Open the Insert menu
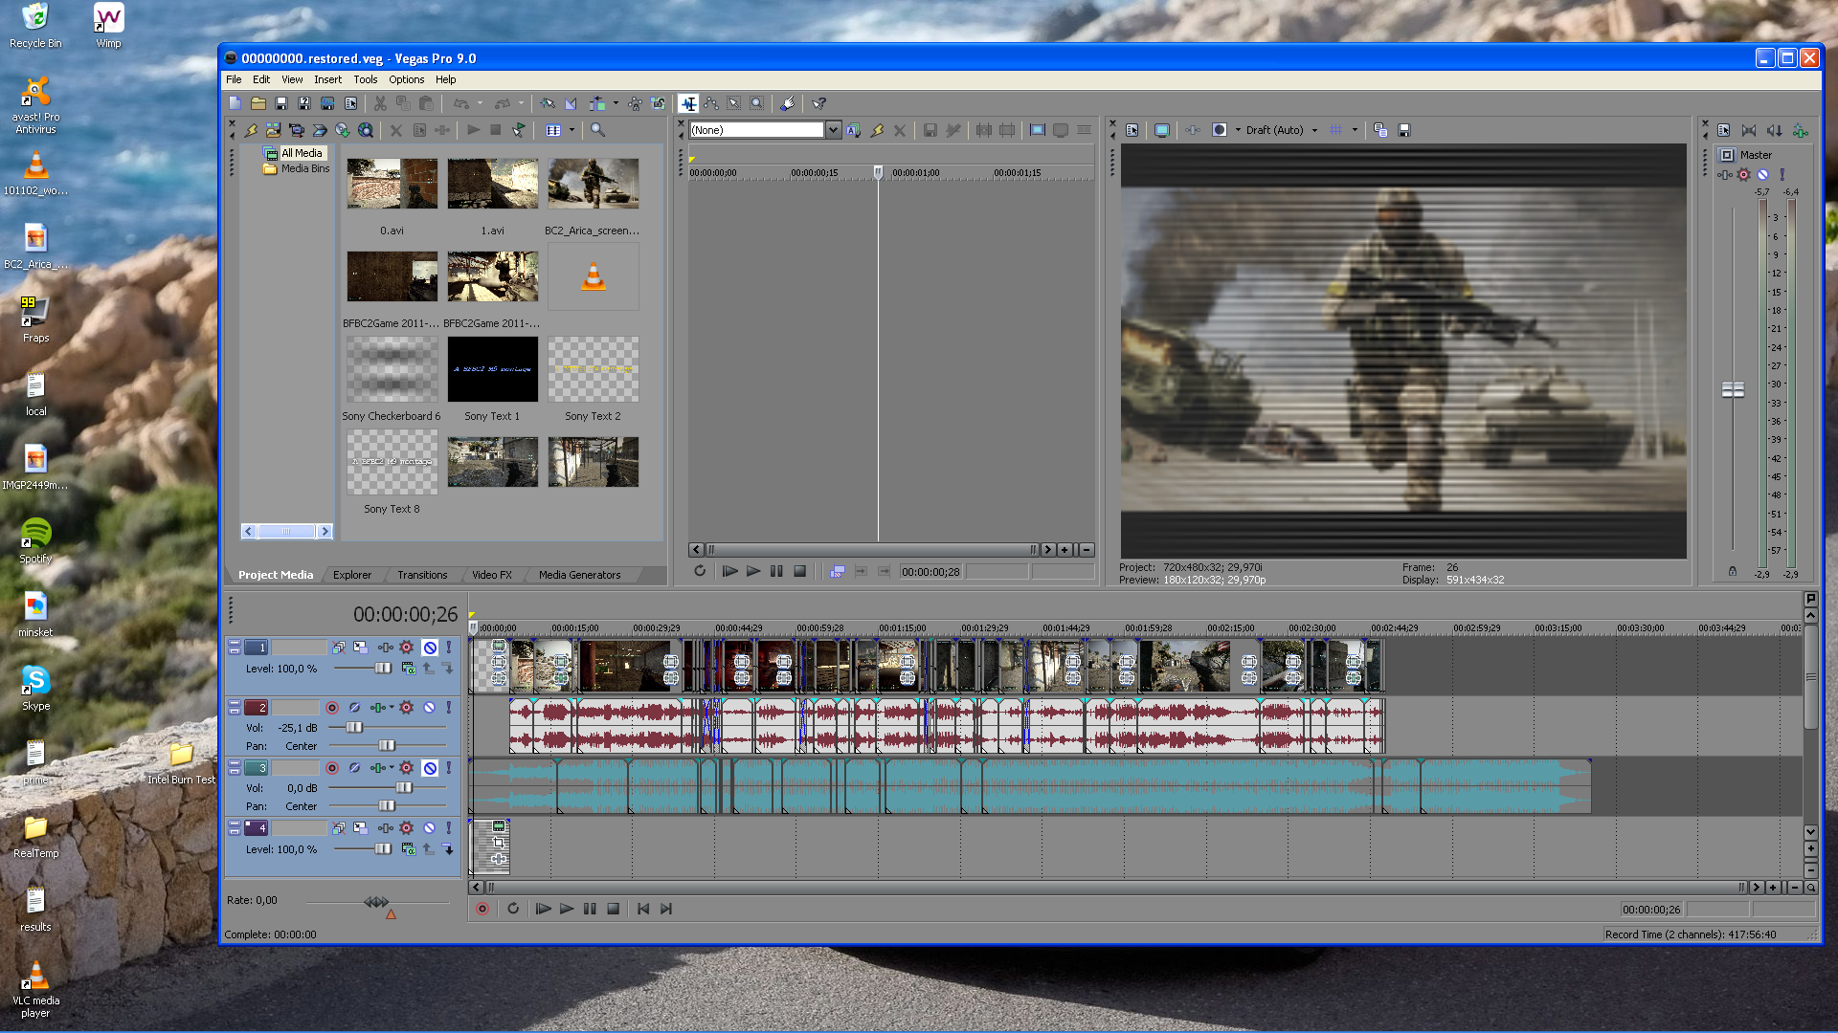 [x=327, y=79]
